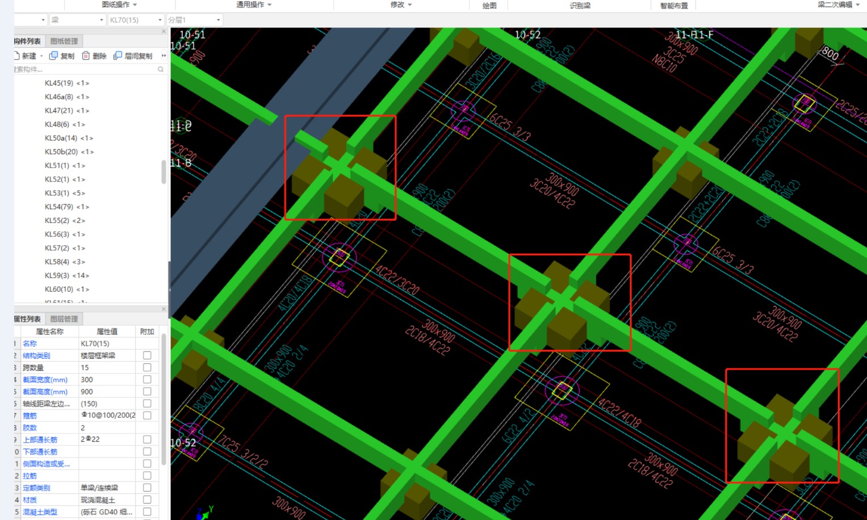Click the 2⌀22 upper rebar value cell
Screen dimensions: 867x520
tap(107, 439)
